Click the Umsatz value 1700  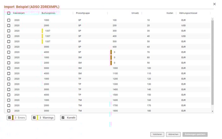115,105
